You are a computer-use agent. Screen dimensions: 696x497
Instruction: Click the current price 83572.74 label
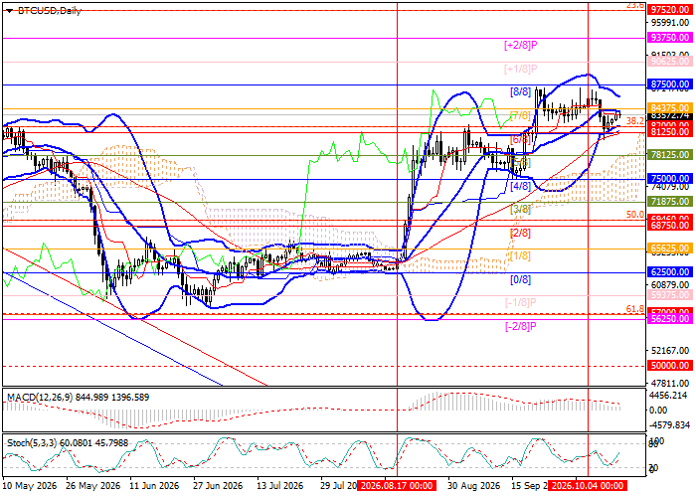tap(670, 116)
